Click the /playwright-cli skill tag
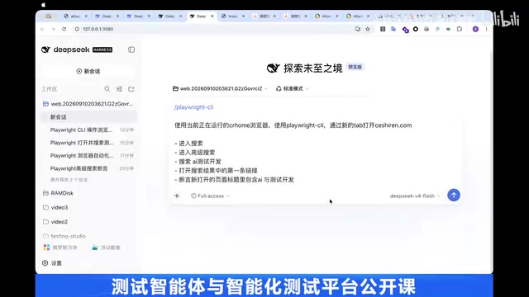The image size is (529, 297). click(193, 107)
